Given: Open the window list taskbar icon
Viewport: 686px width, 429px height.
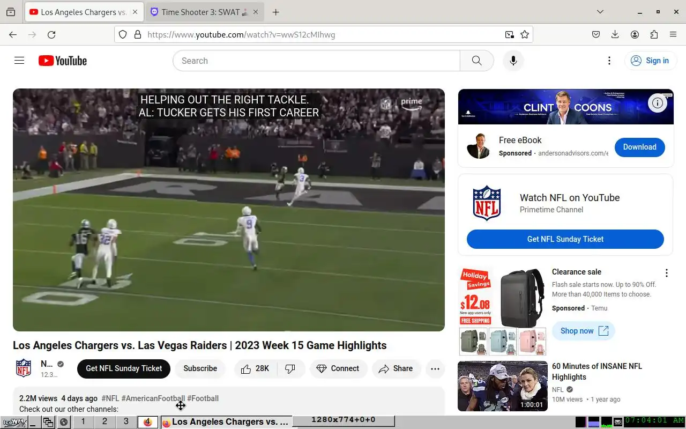Looking at the screenshot, I should (x=48, y=422).
